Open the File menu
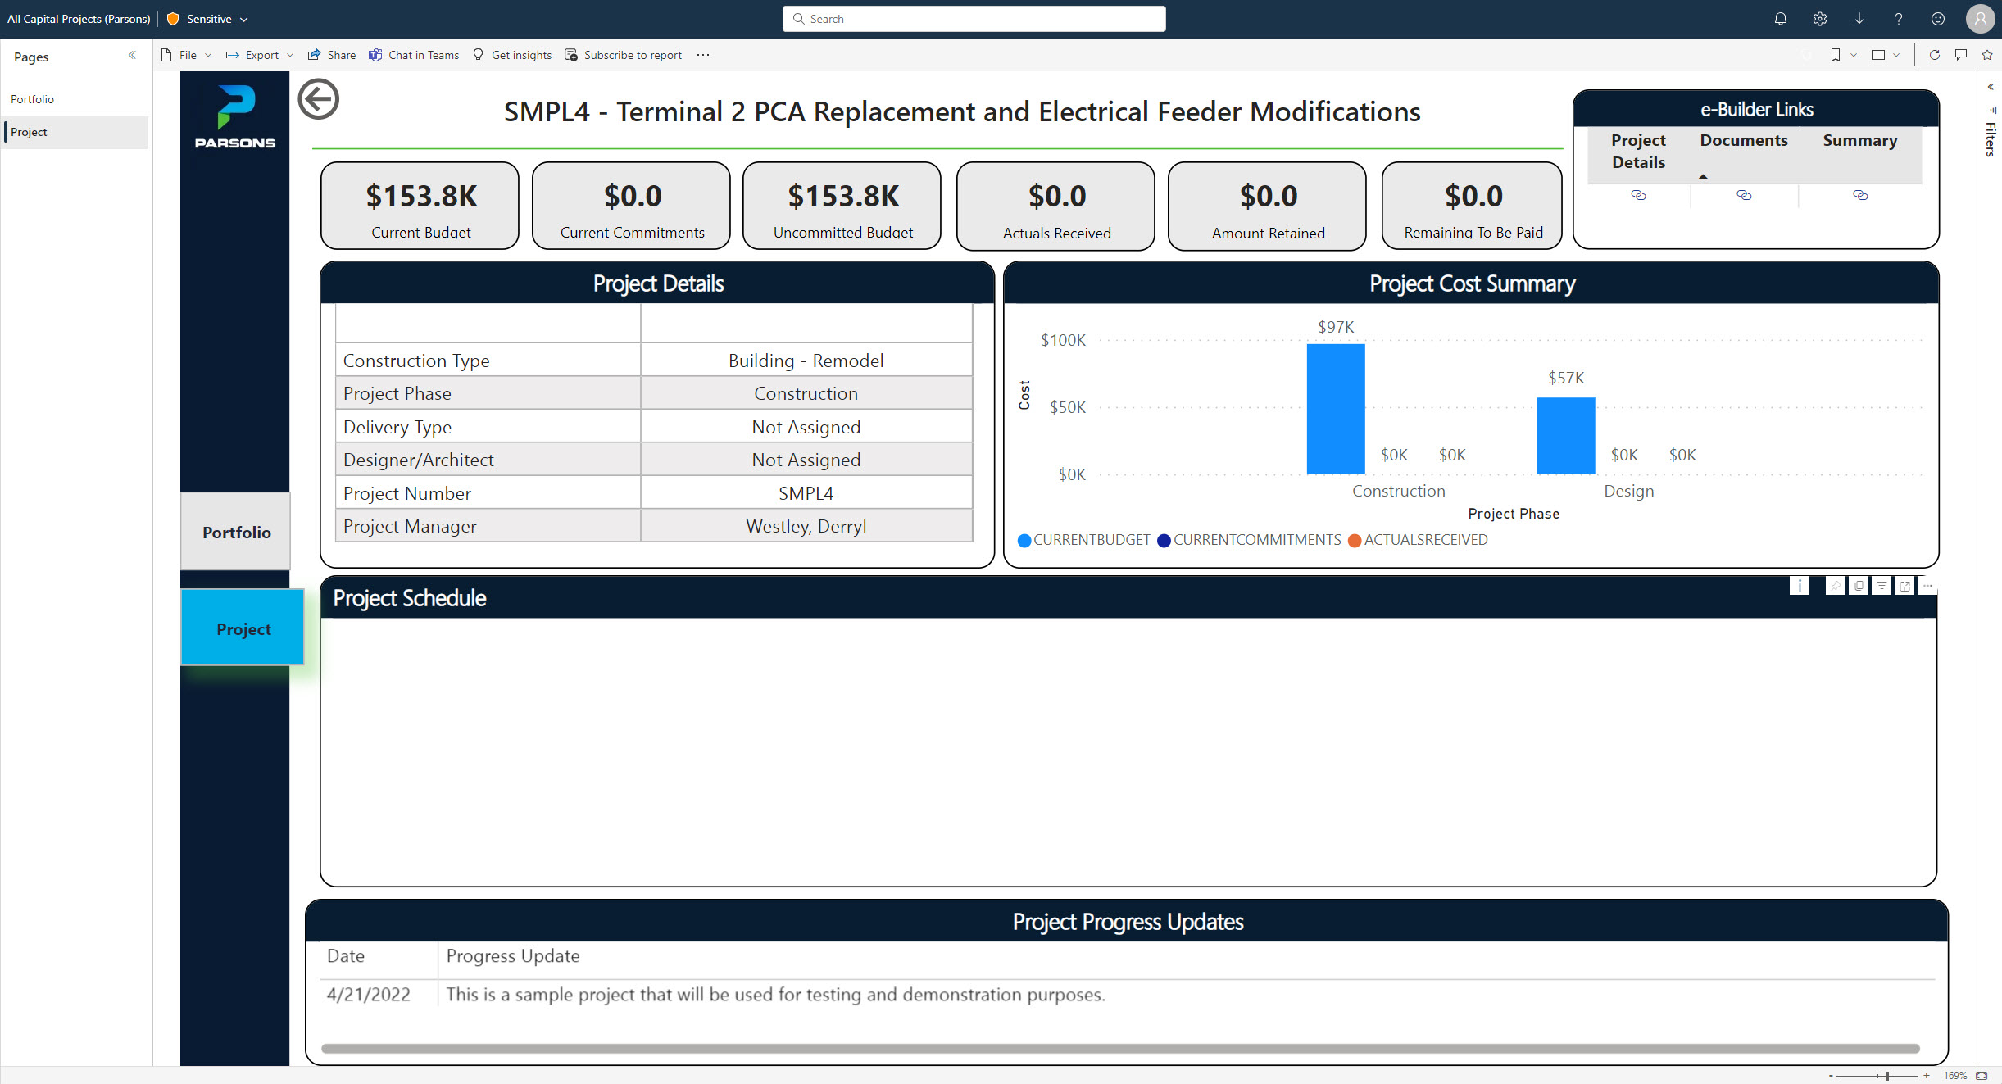The height and width of the screenshot is (1084, 2002). coord(187,55)
